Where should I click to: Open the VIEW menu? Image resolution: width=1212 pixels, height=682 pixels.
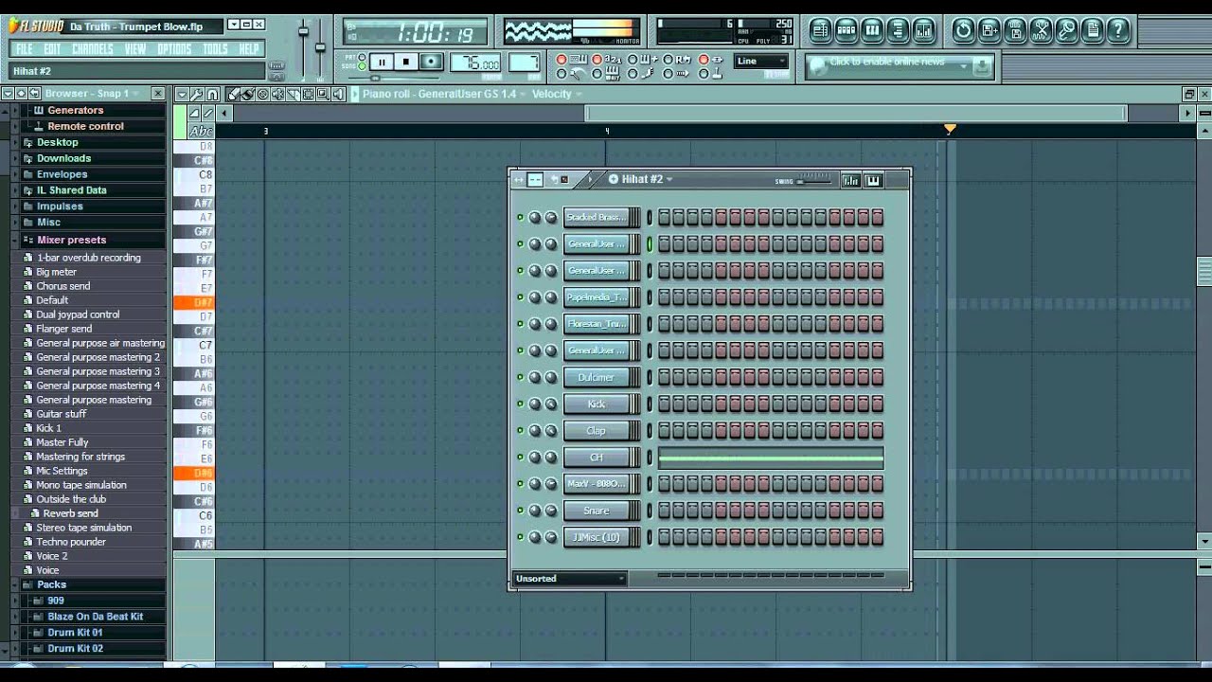(x=135, y=49)
